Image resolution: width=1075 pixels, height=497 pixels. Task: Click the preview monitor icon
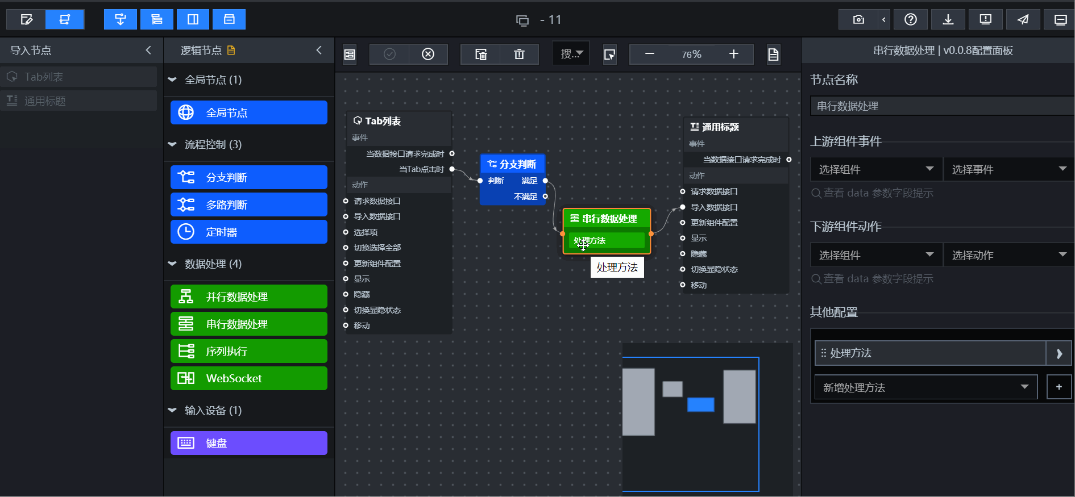(986, 19)
